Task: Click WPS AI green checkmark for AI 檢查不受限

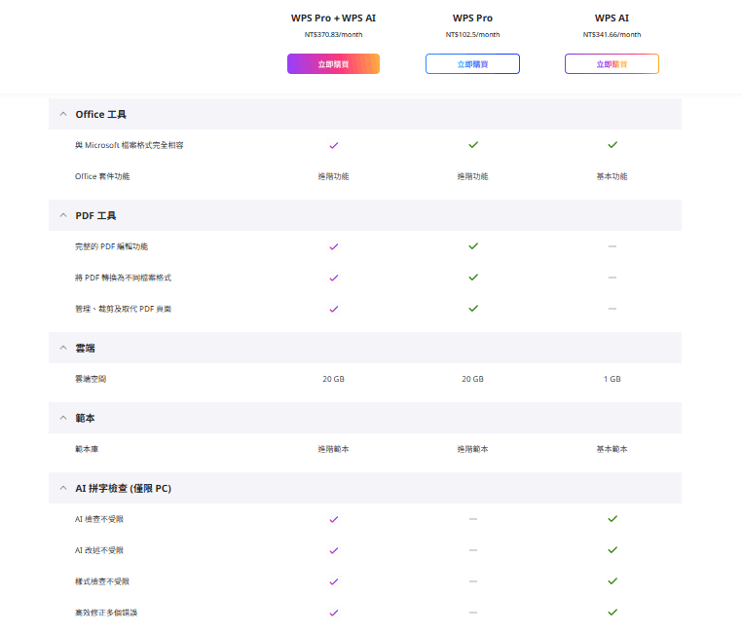Action: [612, 519]
